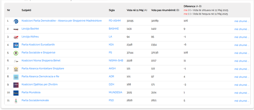The width and height of the screenshot is (254, 110).
Task: Select the difference value -6
Action: [185, 45]
